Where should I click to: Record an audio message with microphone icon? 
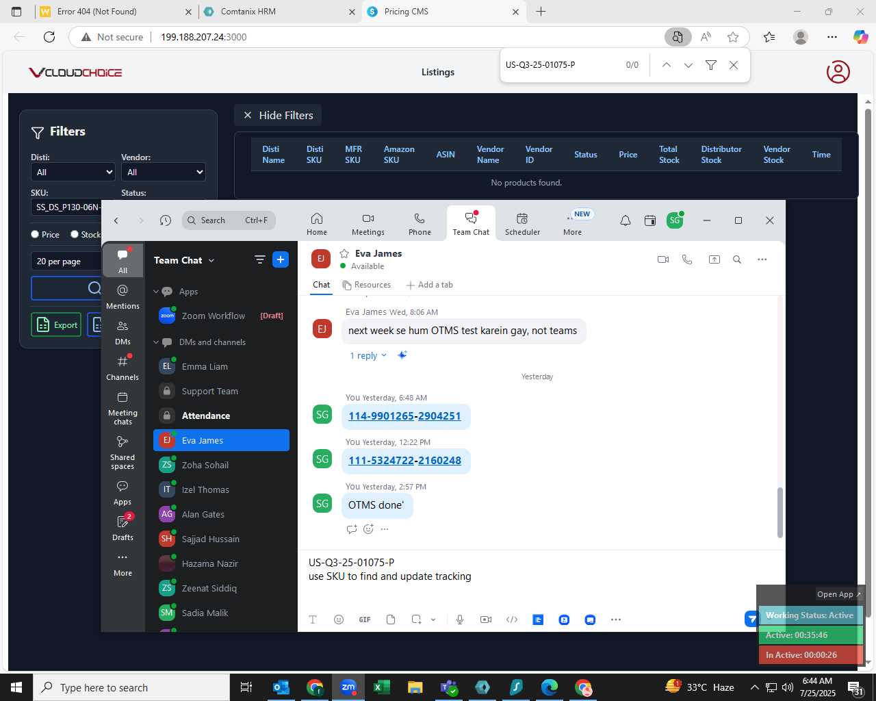pos(460,620)
